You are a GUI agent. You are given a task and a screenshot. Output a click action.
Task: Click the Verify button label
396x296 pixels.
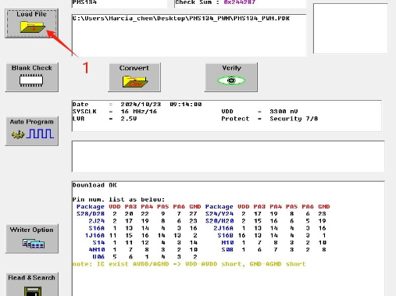231,68
